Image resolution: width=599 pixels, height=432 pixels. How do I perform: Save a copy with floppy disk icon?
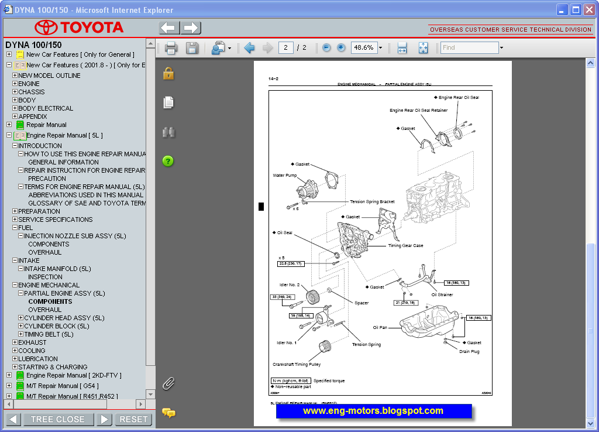click(x=192, y=48)
